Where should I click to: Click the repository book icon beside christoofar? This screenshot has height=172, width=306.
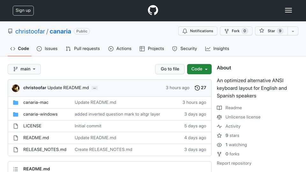click(10, 31)
